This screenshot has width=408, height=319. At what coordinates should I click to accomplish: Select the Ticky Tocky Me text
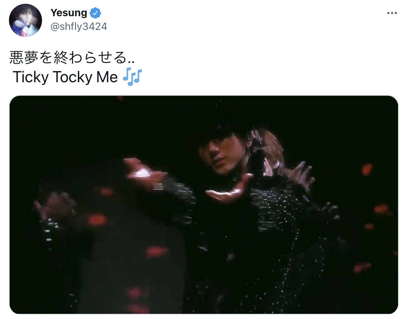(x=65, y=77)
